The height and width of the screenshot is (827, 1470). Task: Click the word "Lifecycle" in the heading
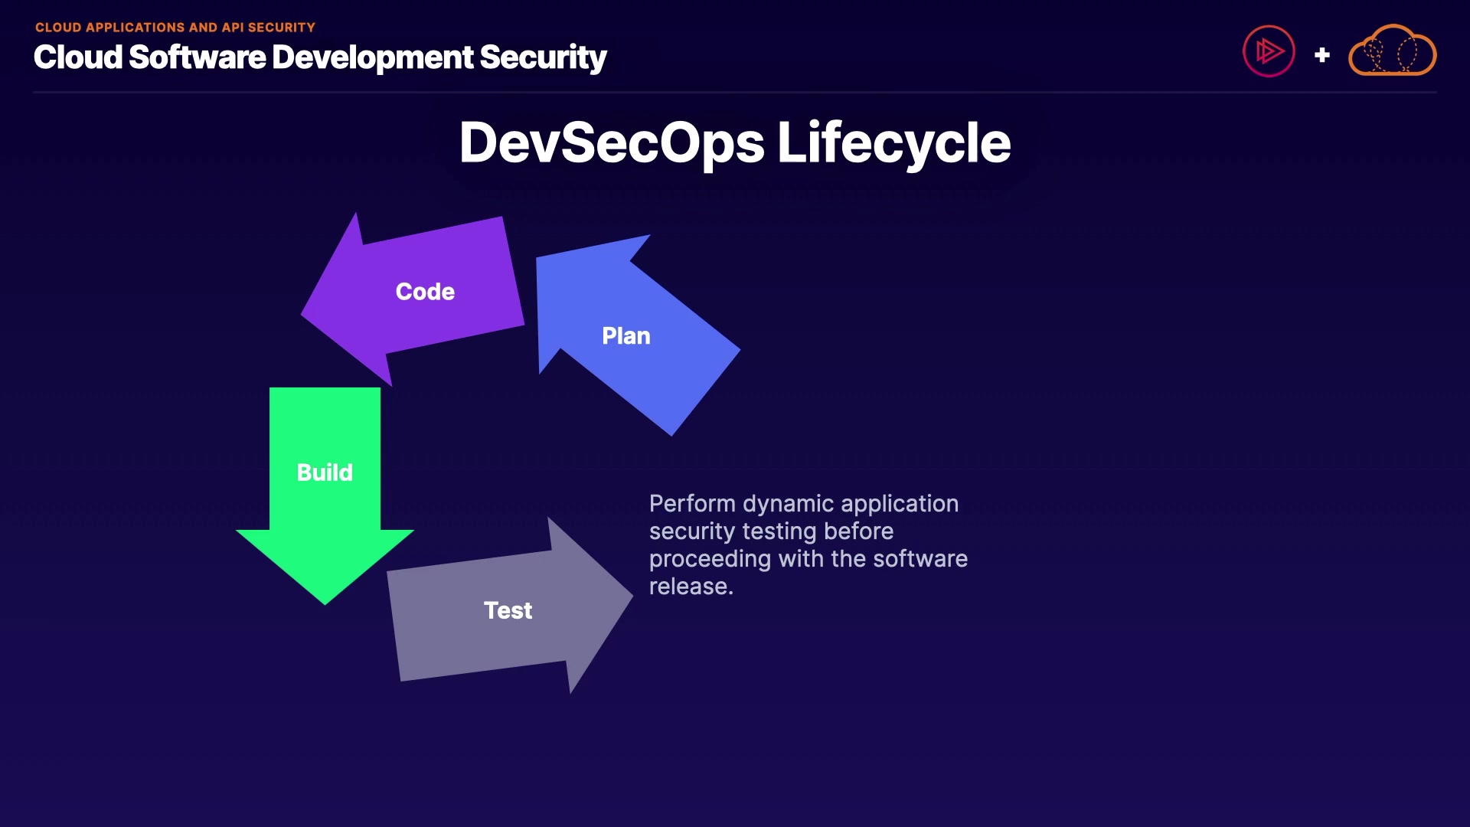tap(893, 142)
